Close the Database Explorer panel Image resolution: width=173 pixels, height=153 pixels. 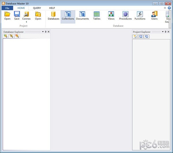coord(48,32)
